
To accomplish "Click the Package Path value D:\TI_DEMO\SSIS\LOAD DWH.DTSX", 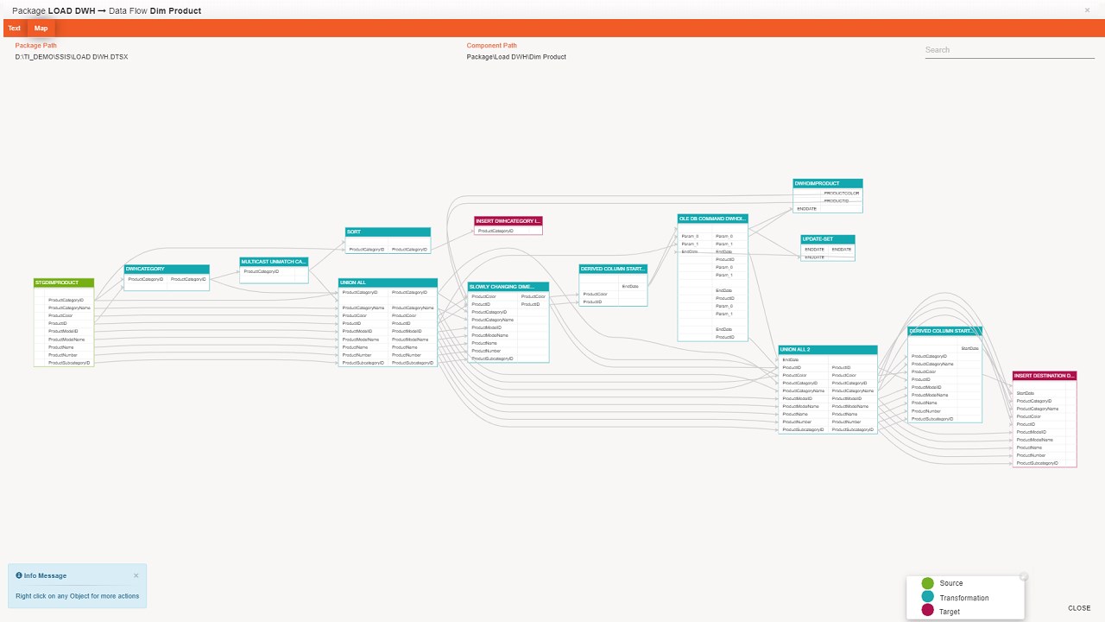I will (72, 57).
